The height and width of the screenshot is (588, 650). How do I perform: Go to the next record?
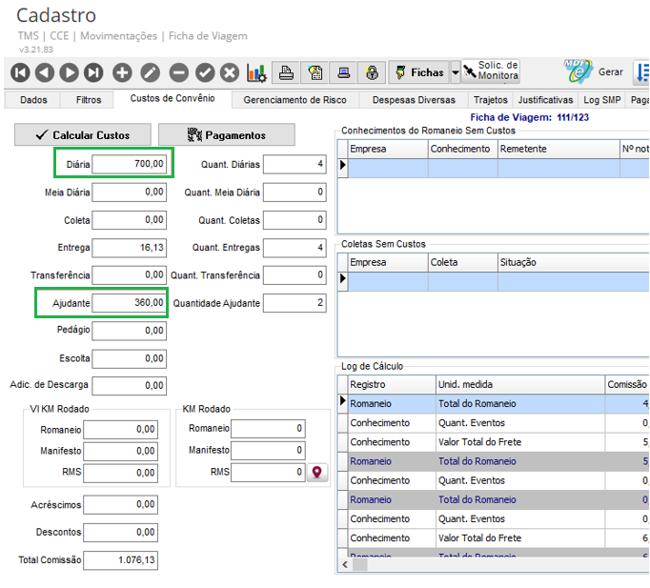pyautogui.click(x=69, y=72)
